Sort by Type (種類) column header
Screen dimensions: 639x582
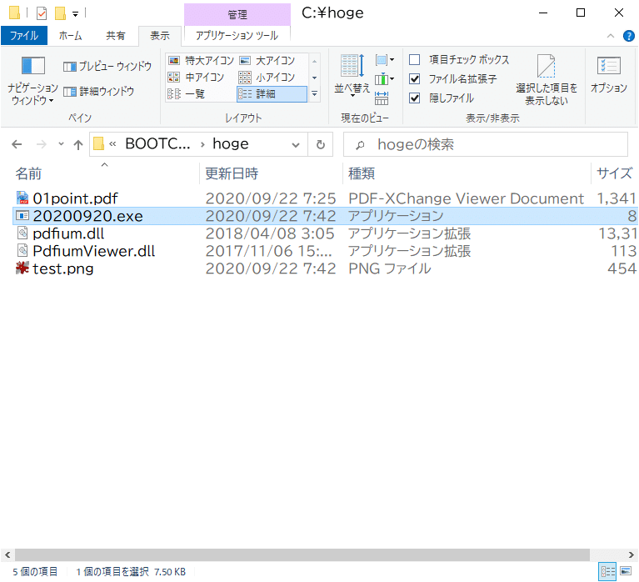click(x=467, y=173)
